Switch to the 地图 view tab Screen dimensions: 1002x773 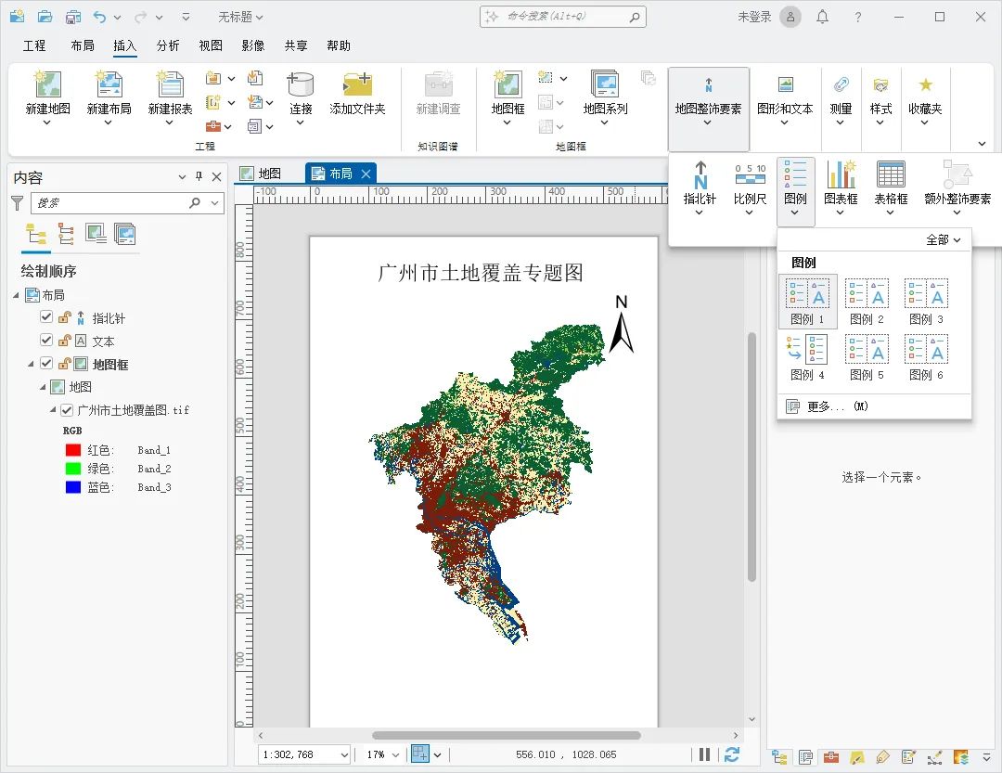click(261, 174)
